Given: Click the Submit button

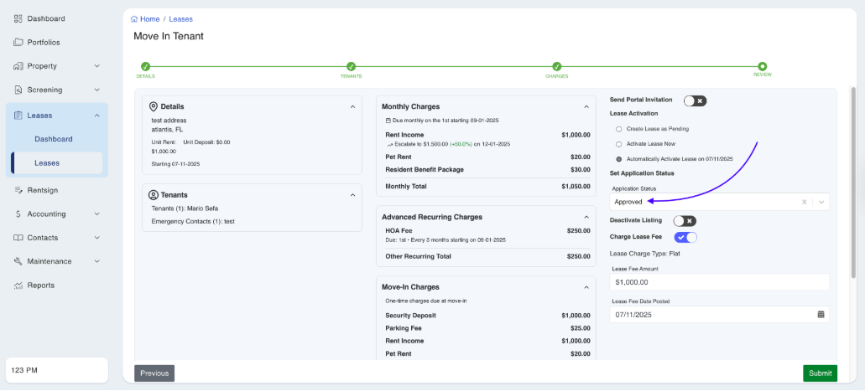Looking at the screenshot, I should (x=820, y=373).
